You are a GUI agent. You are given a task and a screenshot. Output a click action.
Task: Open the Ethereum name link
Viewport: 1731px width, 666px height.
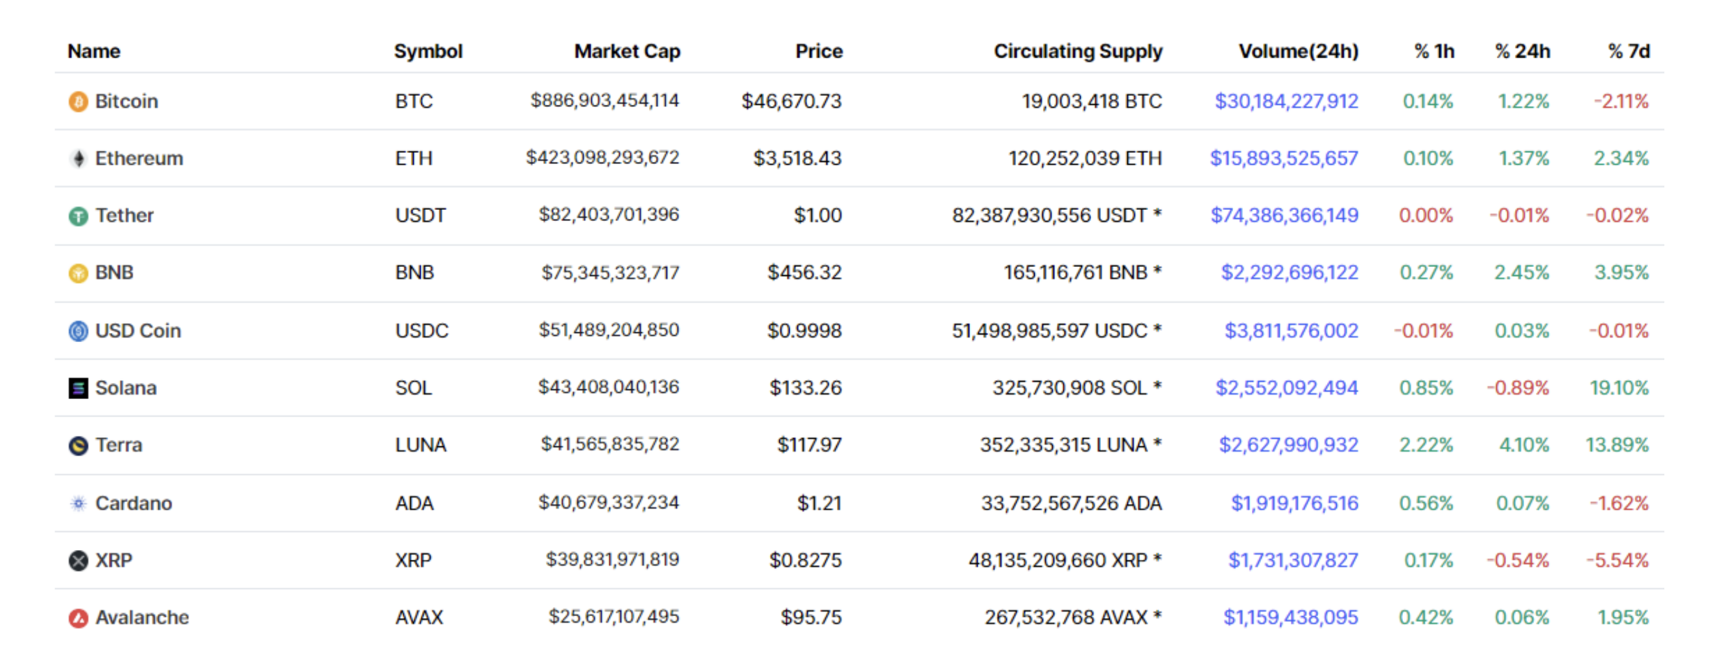[x=139, y=159]
